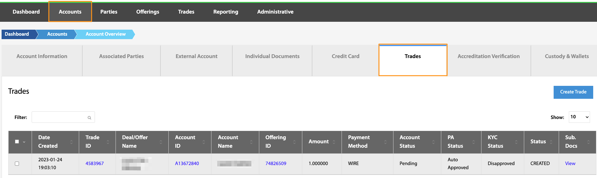Viewport: 597px width, 178px height.
Task: Expand the bulk-select chevron in table header
Action: 24,142
